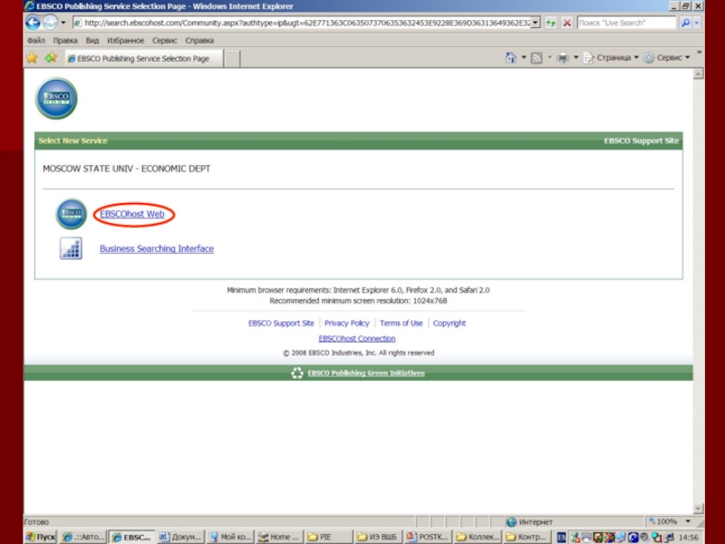Select the EBSCO Publishing Service Selection Page tab
The image size is (725, 544).
pyautogui.click(x=144, y=58)
